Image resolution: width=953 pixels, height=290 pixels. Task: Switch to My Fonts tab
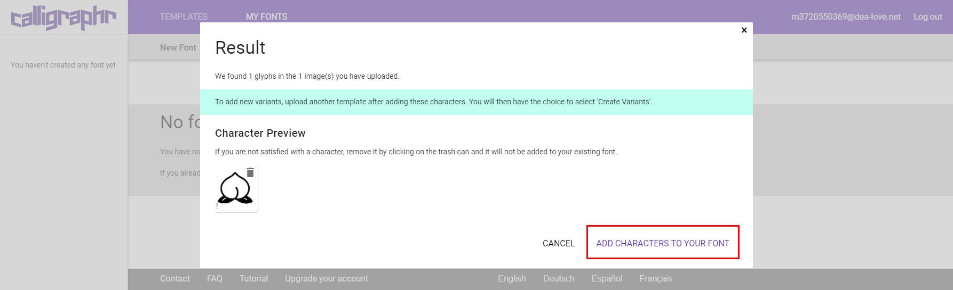pos(266,16)
